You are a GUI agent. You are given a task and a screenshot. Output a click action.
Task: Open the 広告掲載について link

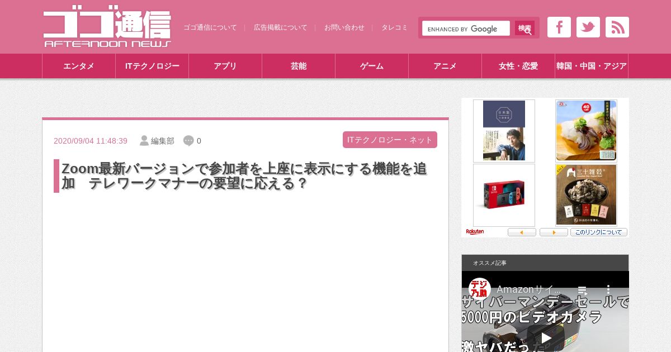pyautogui.click(x=281, y=27)
